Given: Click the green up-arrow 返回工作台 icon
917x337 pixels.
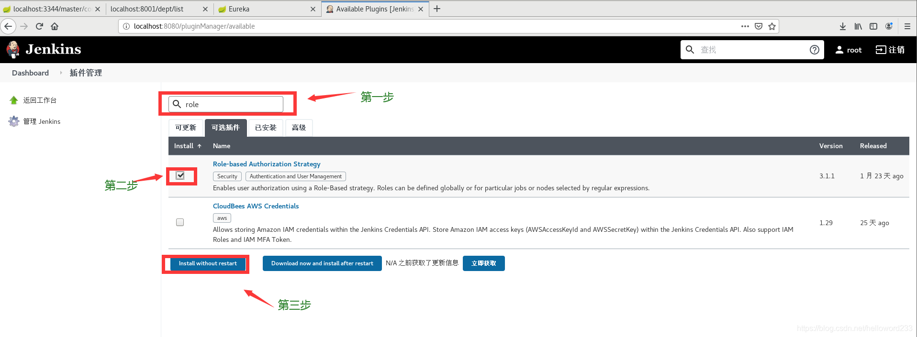Looking at the screenshot, I should pos(14,100).
